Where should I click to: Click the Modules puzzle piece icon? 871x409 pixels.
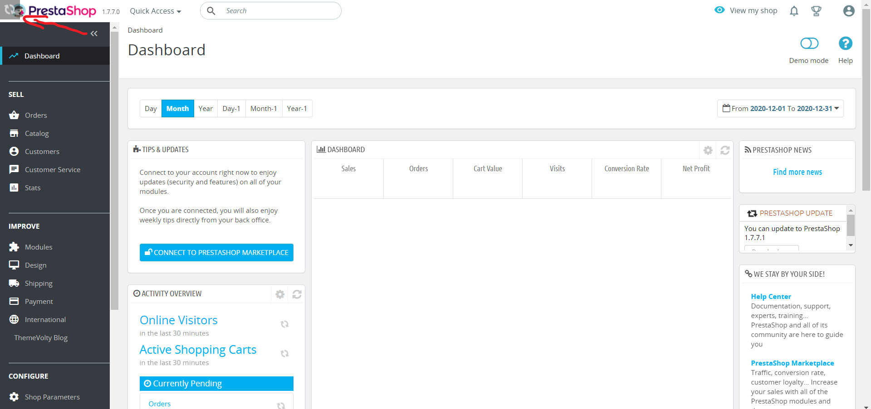[14, 247]
